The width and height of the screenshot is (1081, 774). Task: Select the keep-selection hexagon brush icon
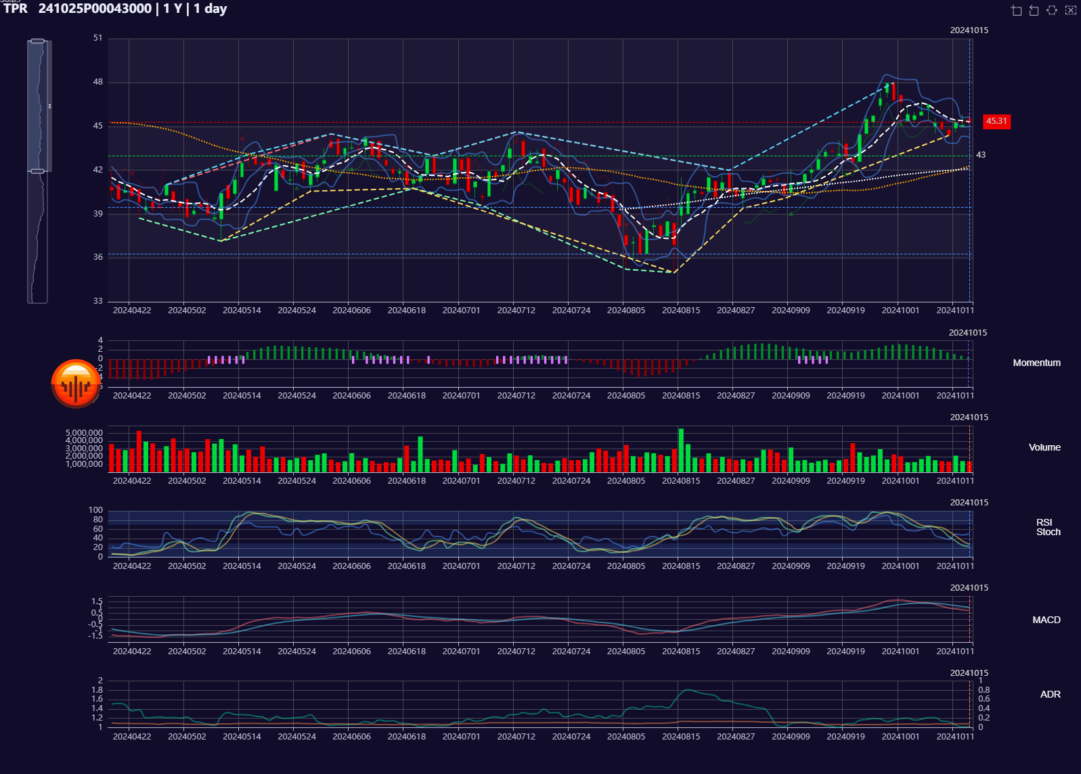(x=1052, y=10)
